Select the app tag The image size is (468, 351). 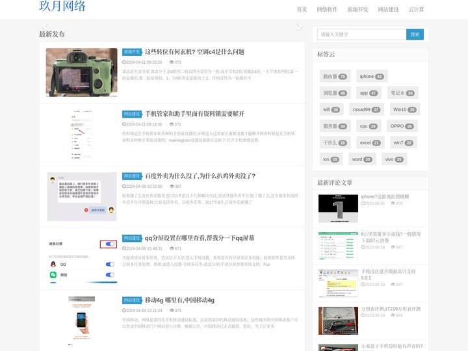click(369, 93)
